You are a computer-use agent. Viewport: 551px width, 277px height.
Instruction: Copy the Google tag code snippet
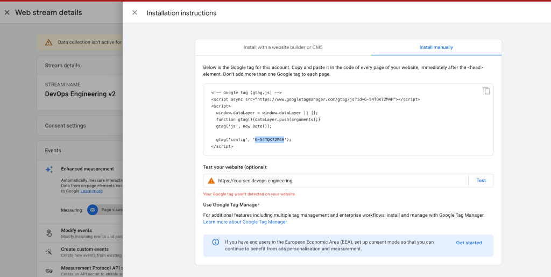click(486, 90)
